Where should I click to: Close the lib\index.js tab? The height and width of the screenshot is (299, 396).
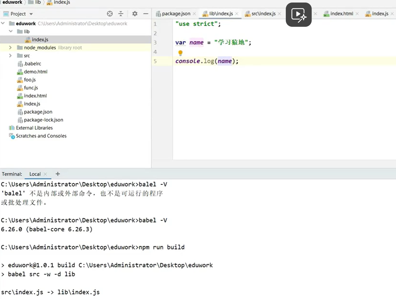237,14
